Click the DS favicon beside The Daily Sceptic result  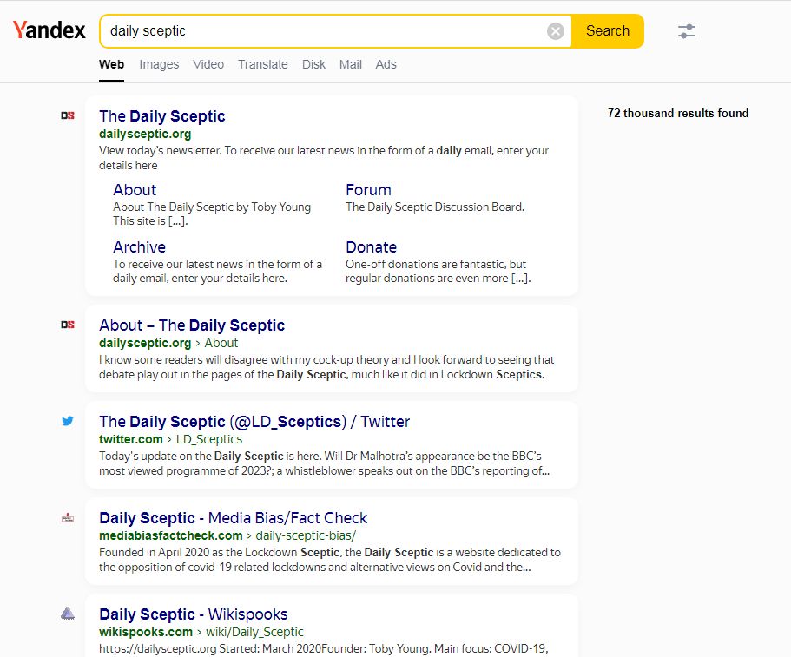(68, 115)
